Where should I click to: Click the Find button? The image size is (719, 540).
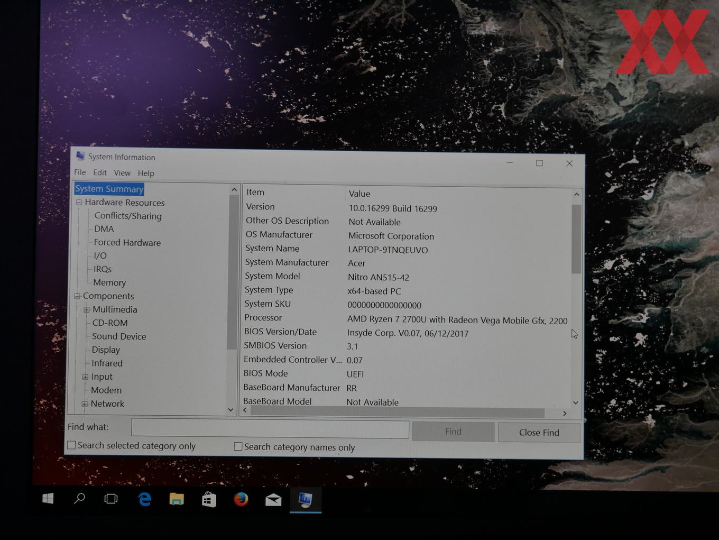point(453,432)
